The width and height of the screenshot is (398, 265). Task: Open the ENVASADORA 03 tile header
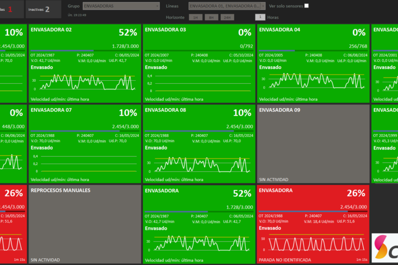tap(165, 30)
